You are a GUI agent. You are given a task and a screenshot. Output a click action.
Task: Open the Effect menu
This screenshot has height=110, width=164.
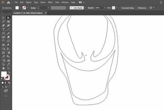click(50, 2)
